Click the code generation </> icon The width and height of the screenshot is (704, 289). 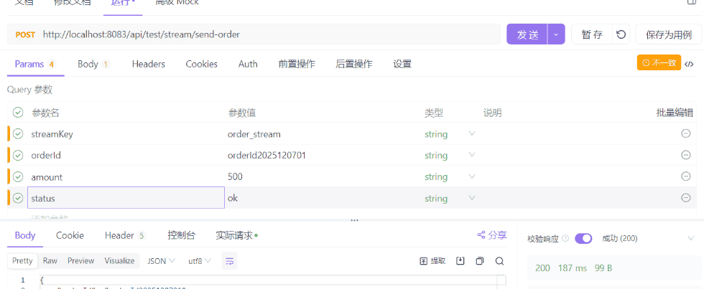coord(689,64)
